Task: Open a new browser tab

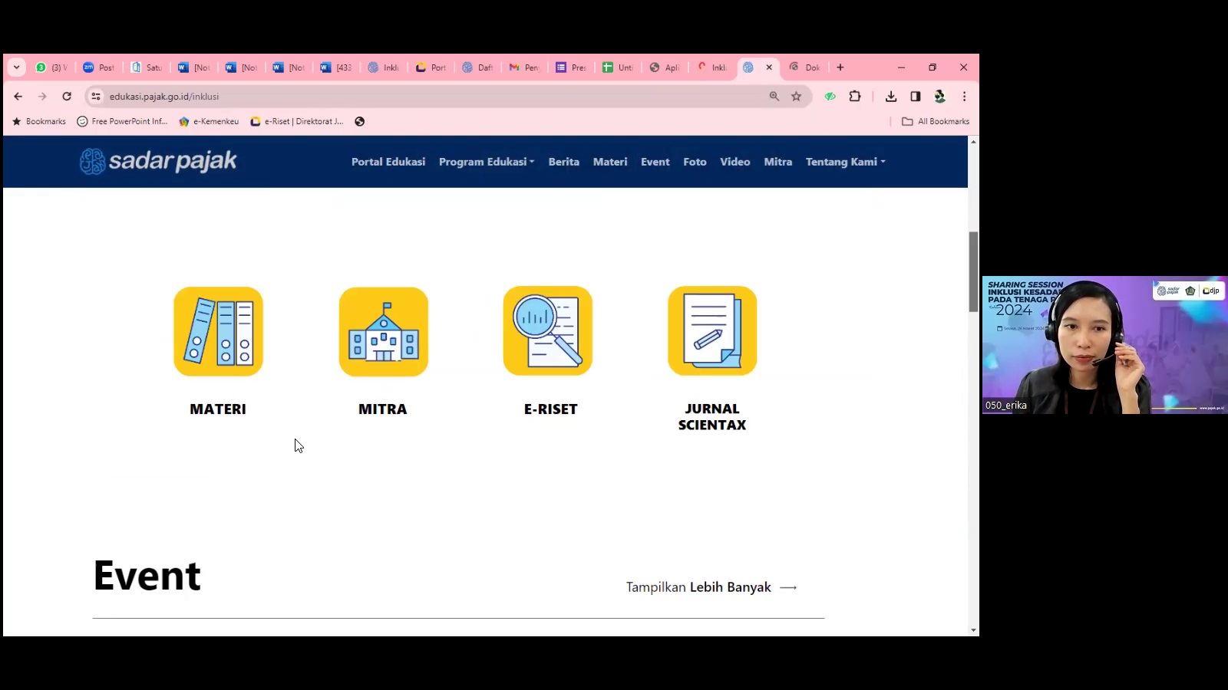Action: [x=840, y=67]
